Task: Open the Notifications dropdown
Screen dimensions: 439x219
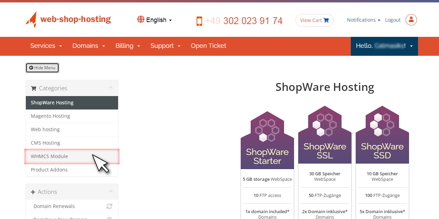Action: pyautogui.click(x=364, y=20)
